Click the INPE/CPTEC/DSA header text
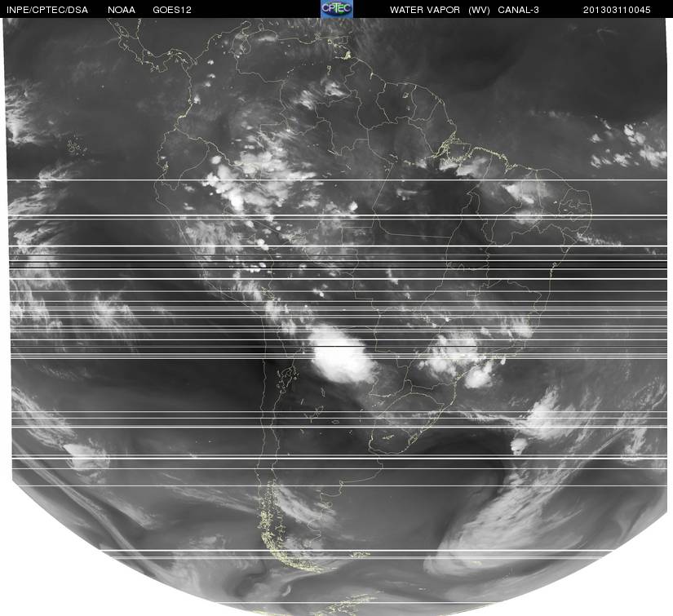Screen dimensions: 673x616 47,10
